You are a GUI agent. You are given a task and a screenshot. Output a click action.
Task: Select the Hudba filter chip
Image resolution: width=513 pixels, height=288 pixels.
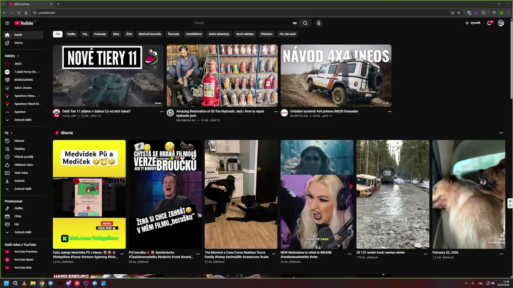(71, 34)
